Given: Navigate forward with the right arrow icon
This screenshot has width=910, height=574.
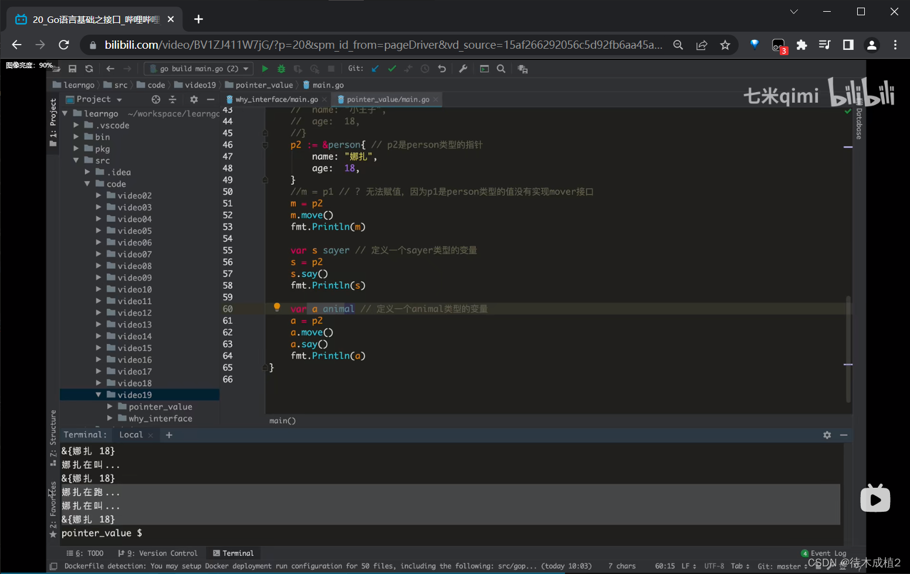Looking at the screenshot, I should click(127, 69).
